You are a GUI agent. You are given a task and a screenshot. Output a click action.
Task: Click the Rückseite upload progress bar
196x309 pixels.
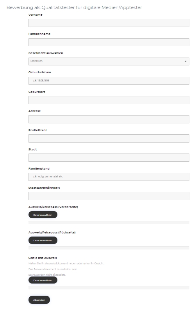click(x=109, y=248)
